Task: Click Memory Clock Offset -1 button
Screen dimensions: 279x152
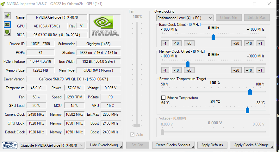Action: click(165, 70)
